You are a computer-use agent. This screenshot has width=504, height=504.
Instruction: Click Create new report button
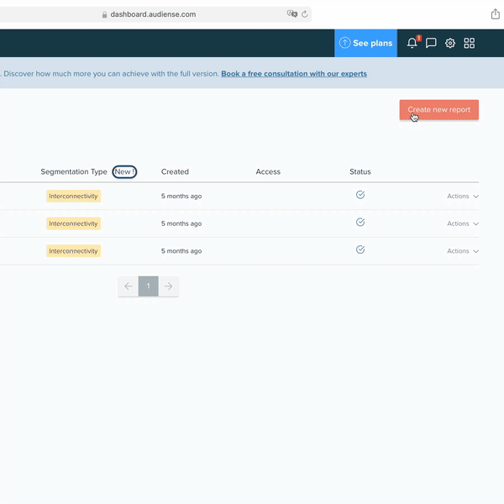pyautogui.click(x=439, y=109)
